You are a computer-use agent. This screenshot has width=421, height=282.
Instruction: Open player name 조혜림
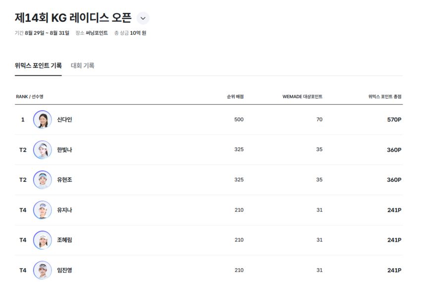click(x=64, y=240)
